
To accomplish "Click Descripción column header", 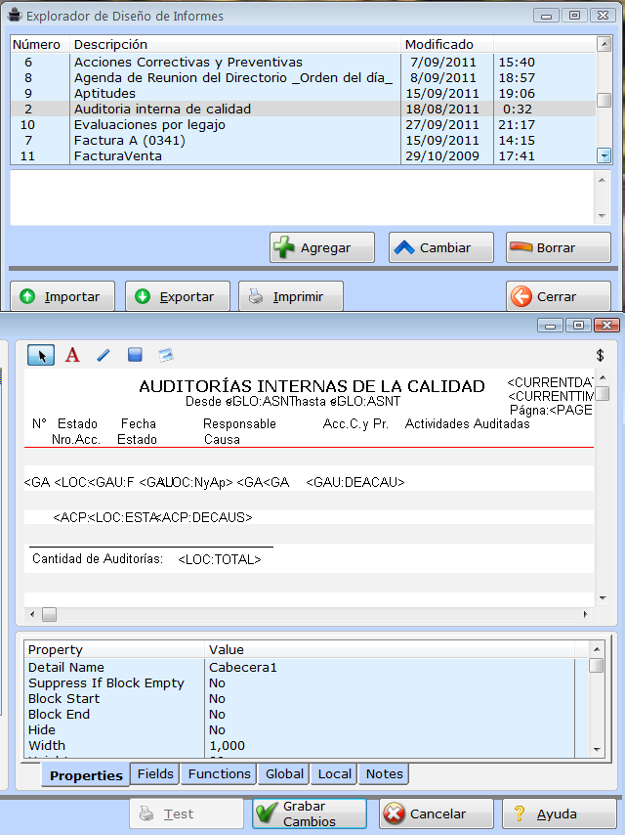I will pyautogui.click(x=235, y=44).
